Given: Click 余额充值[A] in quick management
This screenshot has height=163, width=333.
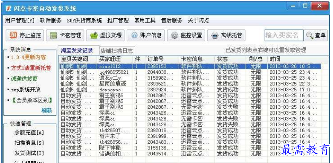Looking at the screenshot, I should 29,133.
